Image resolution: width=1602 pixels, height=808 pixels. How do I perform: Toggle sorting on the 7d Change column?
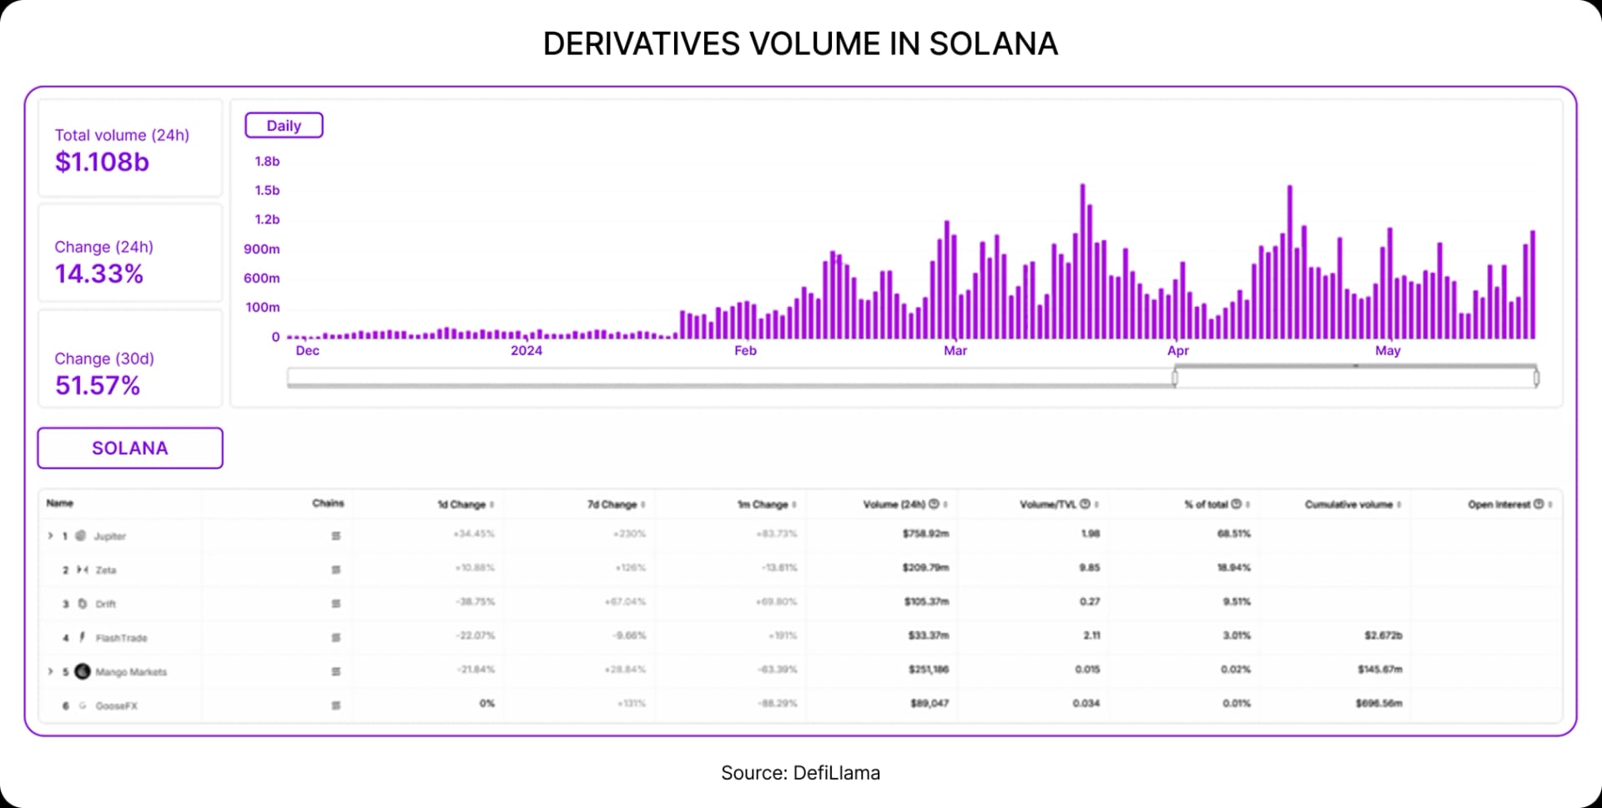(x=642, y=504)
